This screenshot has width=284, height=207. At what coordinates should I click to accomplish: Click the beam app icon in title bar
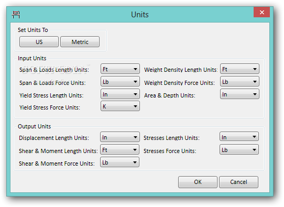(x=16, y=15)
